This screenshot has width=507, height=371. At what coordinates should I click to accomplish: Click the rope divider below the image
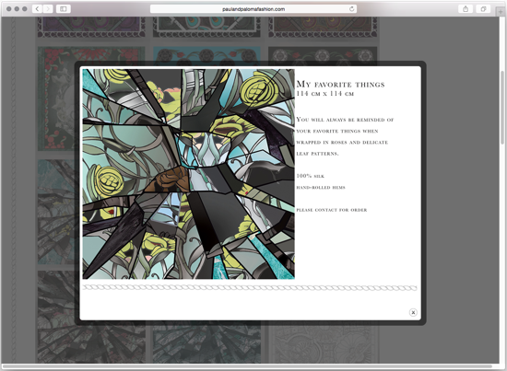(250, 287)
